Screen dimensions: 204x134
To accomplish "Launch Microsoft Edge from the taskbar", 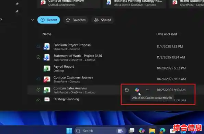I will 162,131.
